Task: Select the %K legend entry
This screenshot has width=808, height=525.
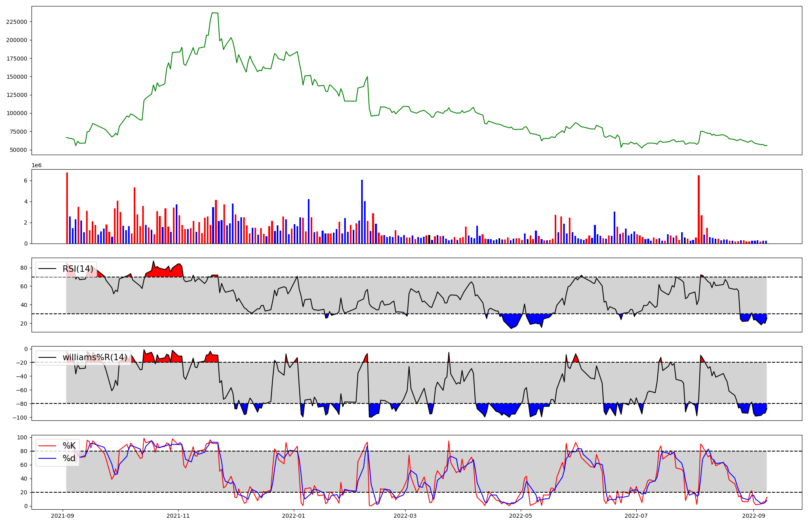Action: click(69, 446)
